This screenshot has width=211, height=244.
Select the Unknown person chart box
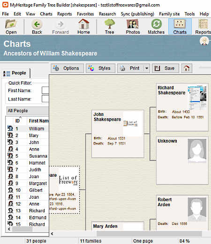182,161
